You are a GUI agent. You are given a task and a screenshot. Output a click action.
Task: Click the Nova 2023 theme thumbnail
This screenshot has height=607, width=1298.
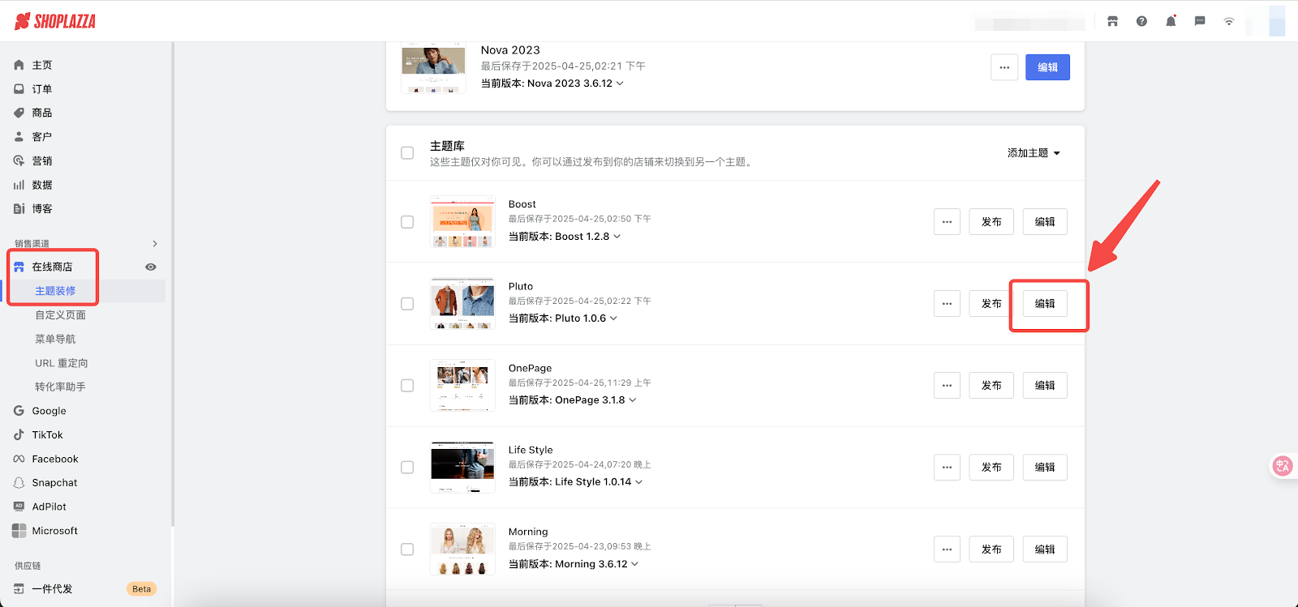point(434,69)
